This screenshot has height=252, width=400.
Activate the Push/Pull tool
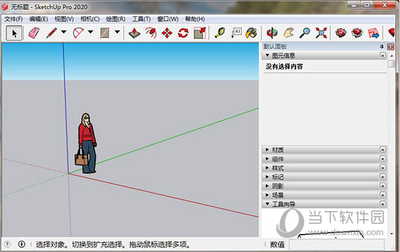[x=134, y=33]
